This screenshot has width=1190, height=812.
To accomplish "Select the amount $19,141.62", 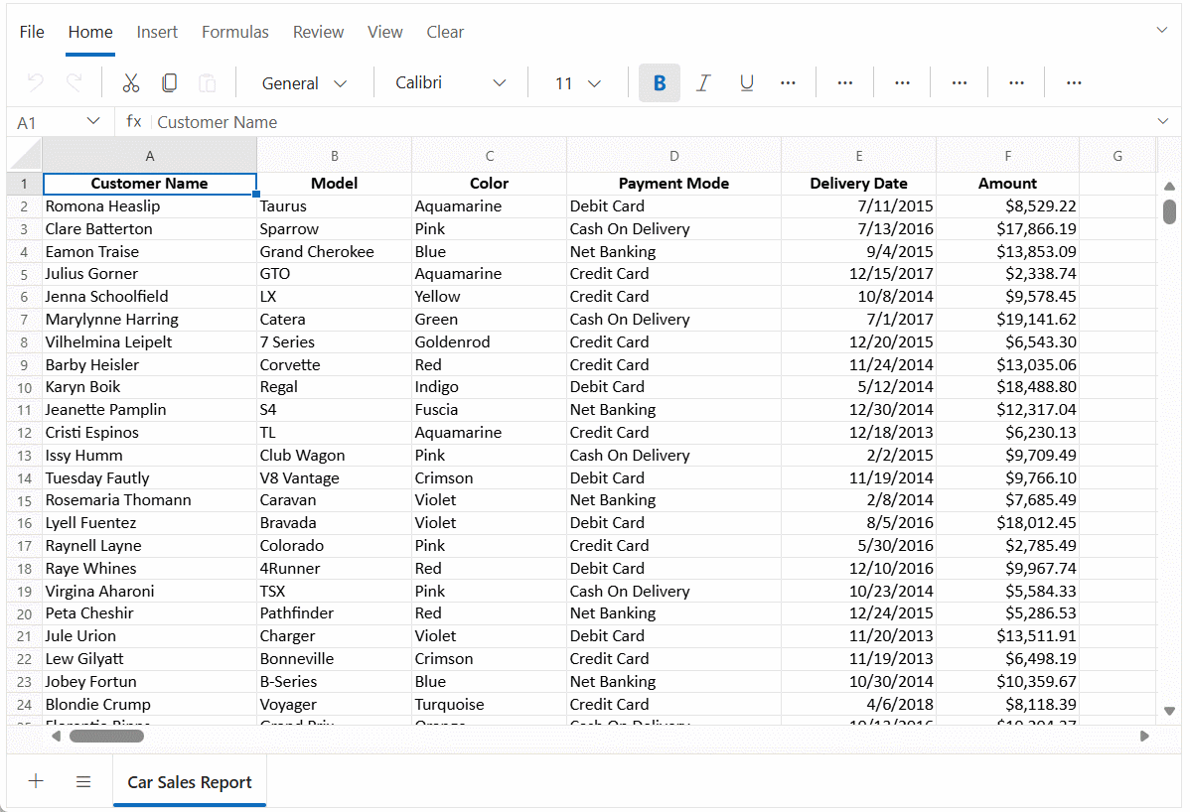I will (1008, 320).
